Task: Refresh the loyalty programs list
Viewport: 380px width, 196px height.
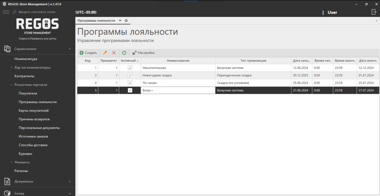Action: click(x=124, y=53)
